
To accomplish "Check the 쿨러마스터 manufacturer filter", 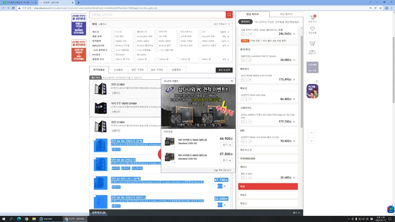I will [x=135, y=32].
